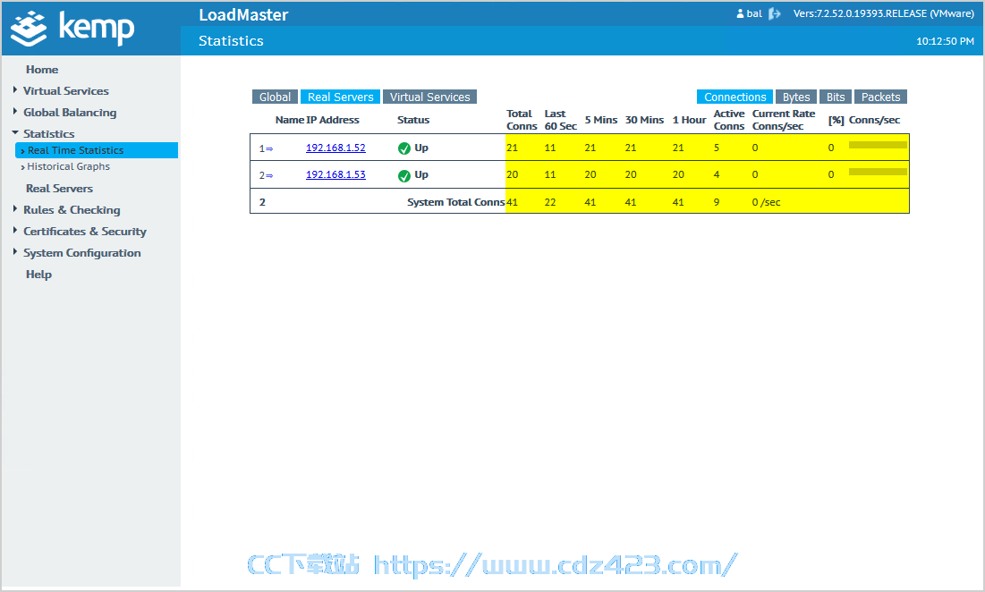
Task: Click the '30 Mins' column header
Action: (x=644, y=120)
